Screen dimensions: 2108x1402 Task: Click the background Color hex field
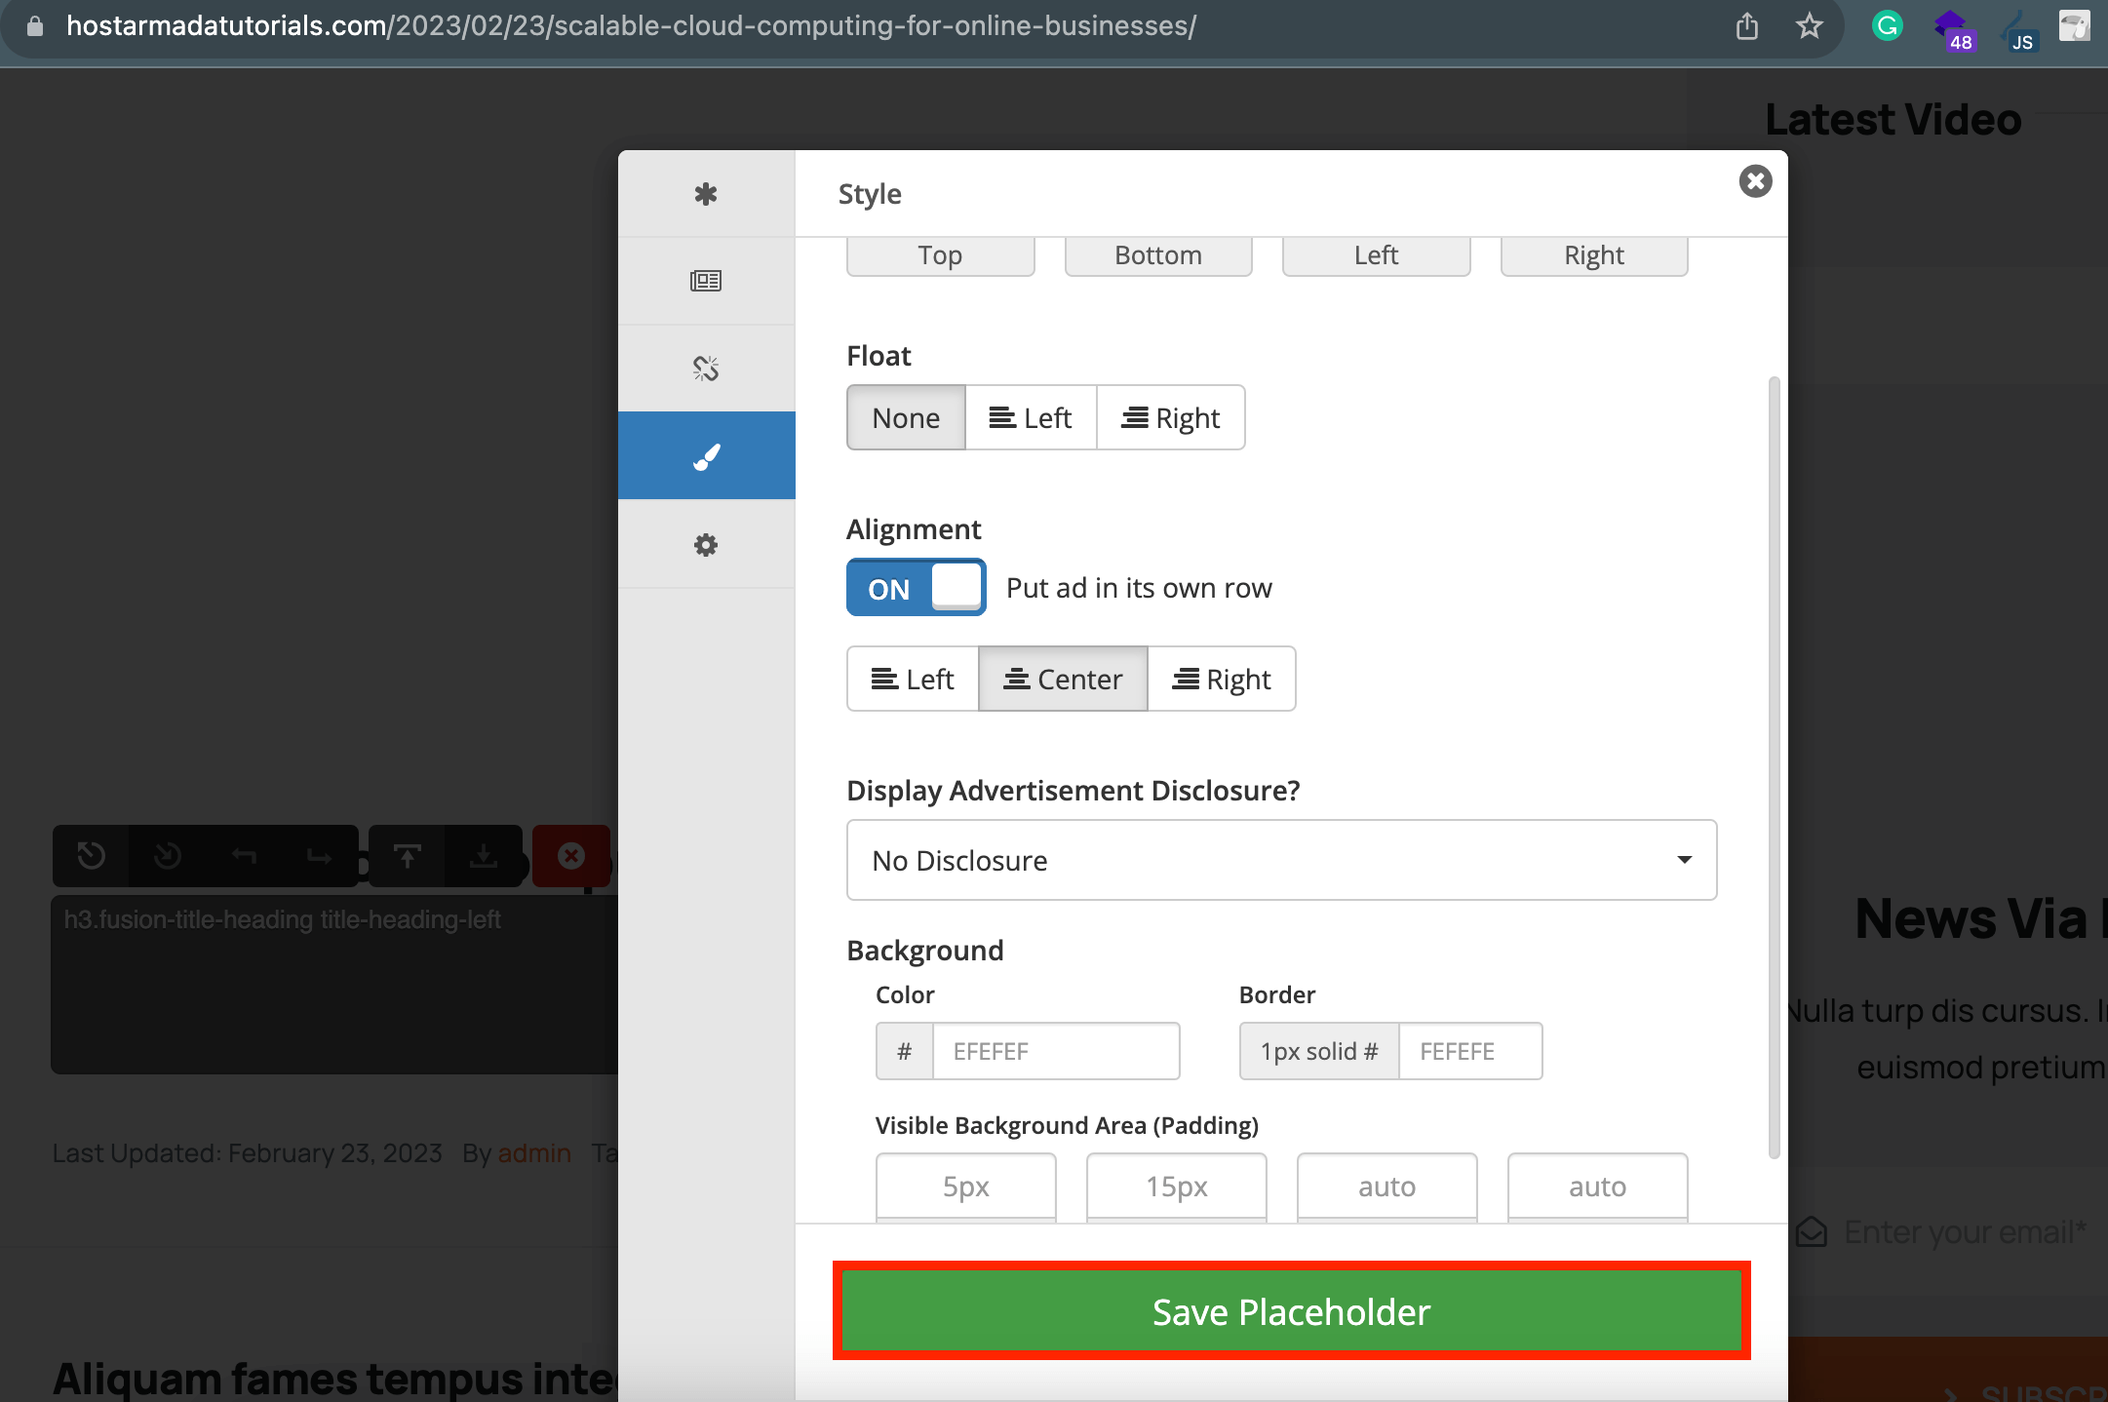(1056, 1051)
